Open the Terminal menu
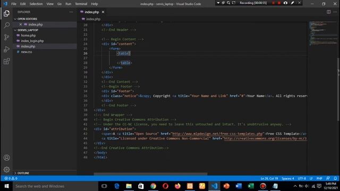The image size is (340, 191). pos(81,4)
